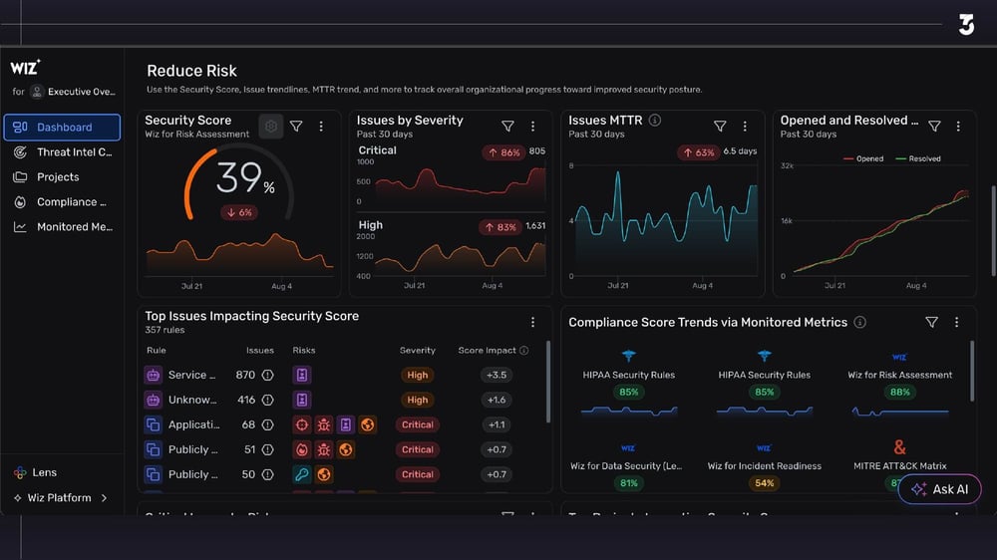Open the Applicati... rule row icon
This screenshot has width=997, height=560.
[x=154, y=424]
